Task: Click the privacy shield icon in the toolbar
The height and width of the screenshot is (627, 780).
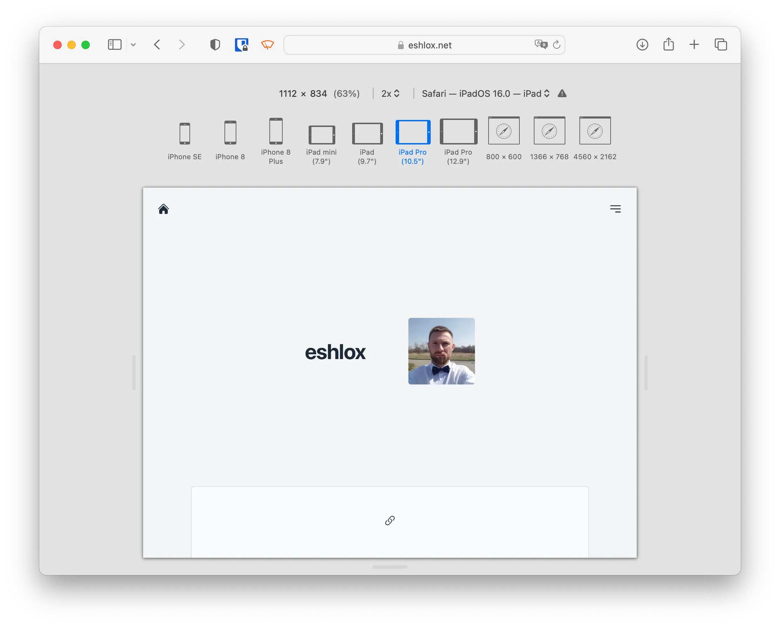Action: point(215,44)
